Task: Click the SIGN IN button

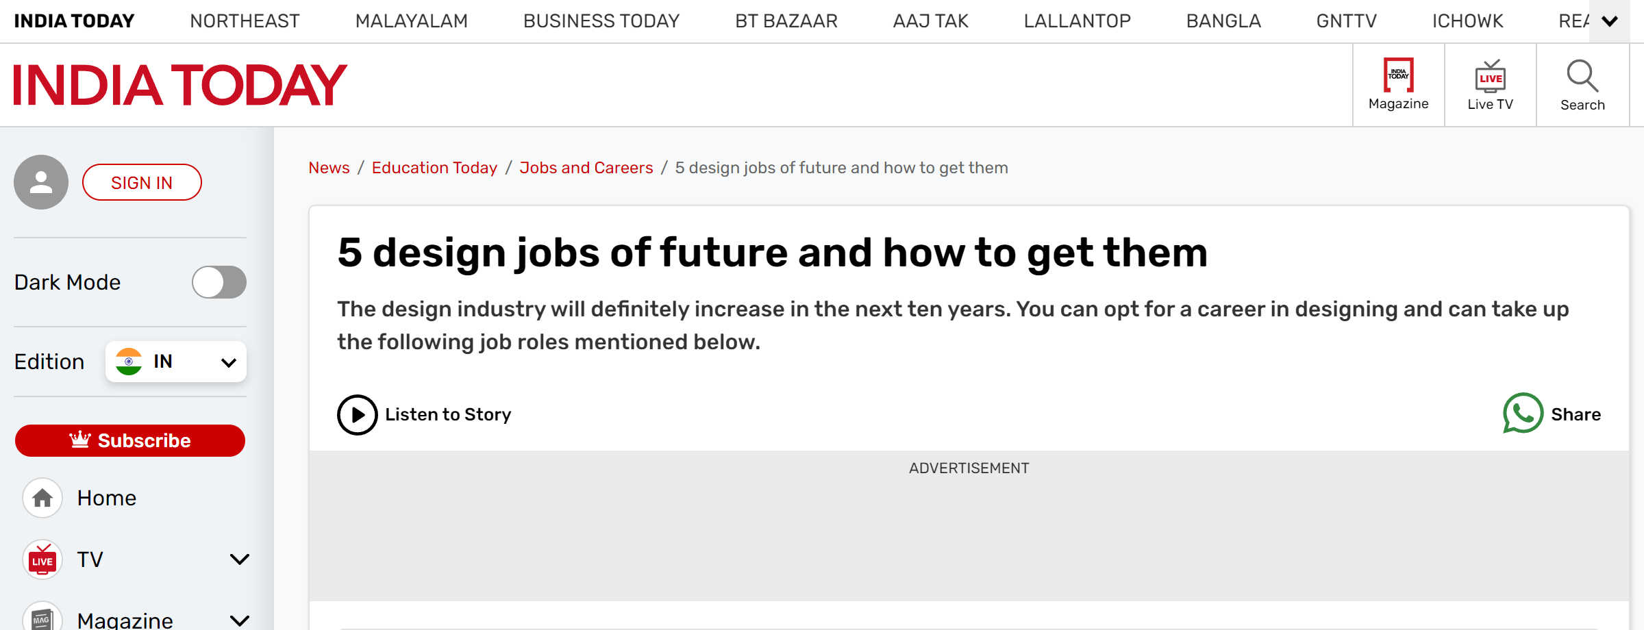Action: pos(142,183)
